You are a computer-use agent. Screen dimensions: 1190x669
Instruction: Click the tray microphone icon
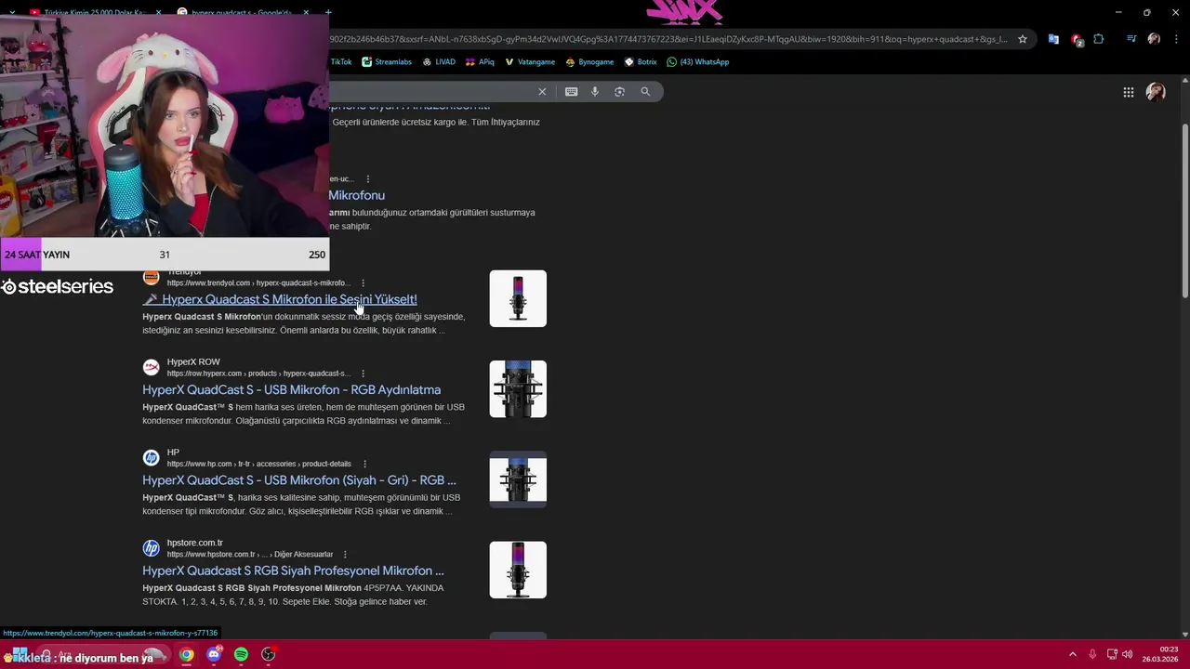[1092, 654]
